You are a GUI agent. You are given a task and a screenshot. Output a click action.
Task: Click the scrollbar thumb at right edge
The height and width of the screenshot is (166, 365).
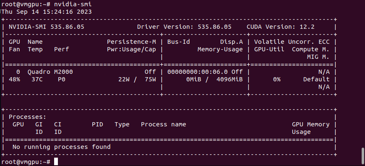click(362, 156)
